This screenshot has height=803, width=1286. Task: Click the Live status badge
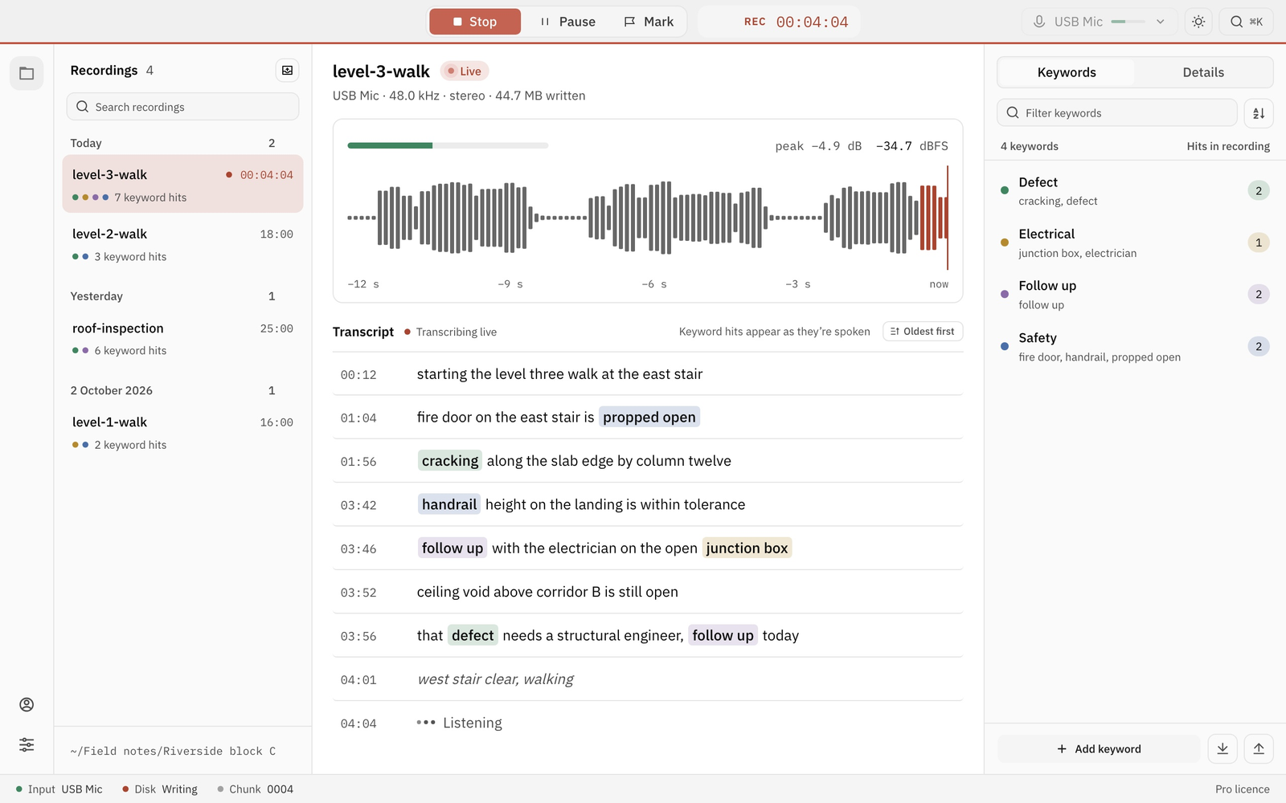coord(465,71)
